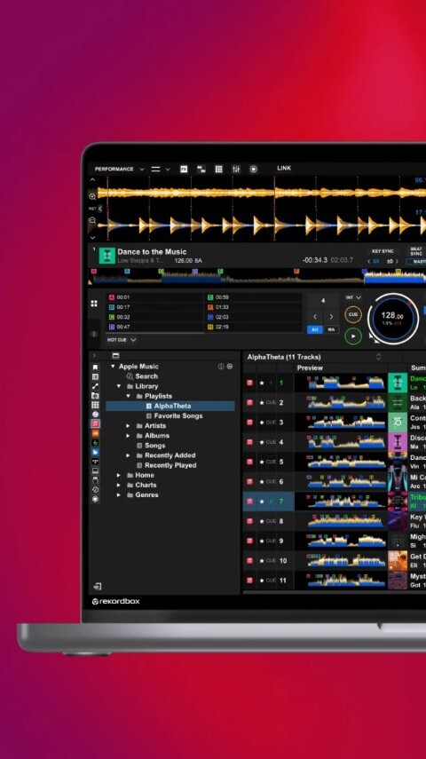Open the Explorer computer icon in sidebar
The height and width of the screenshot is (759, 426).
95,470
